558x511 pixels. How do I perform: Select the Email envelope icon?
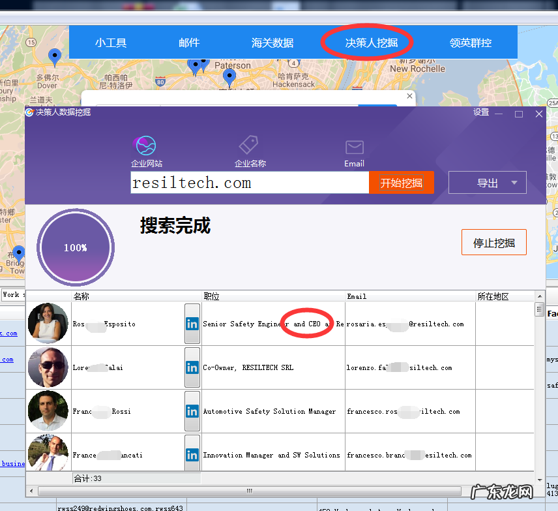click(354, 146)
